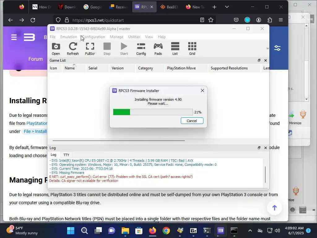Open the taskbar clock showing 4:09:02 AM
Image resolution: width=317 pixels, height=238 pixels.
click(294, 231)
